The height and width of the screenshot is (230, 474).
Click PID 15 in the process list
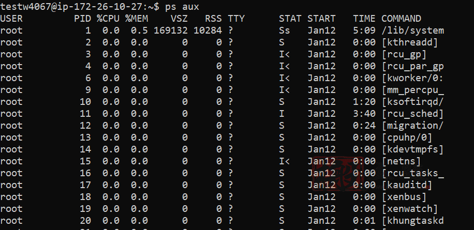pyautogui.click(x=85, y=161)
